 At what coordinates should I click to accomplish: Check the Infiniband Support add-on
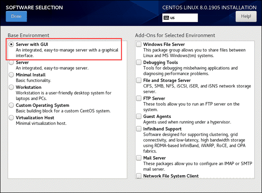coord(139,129)
